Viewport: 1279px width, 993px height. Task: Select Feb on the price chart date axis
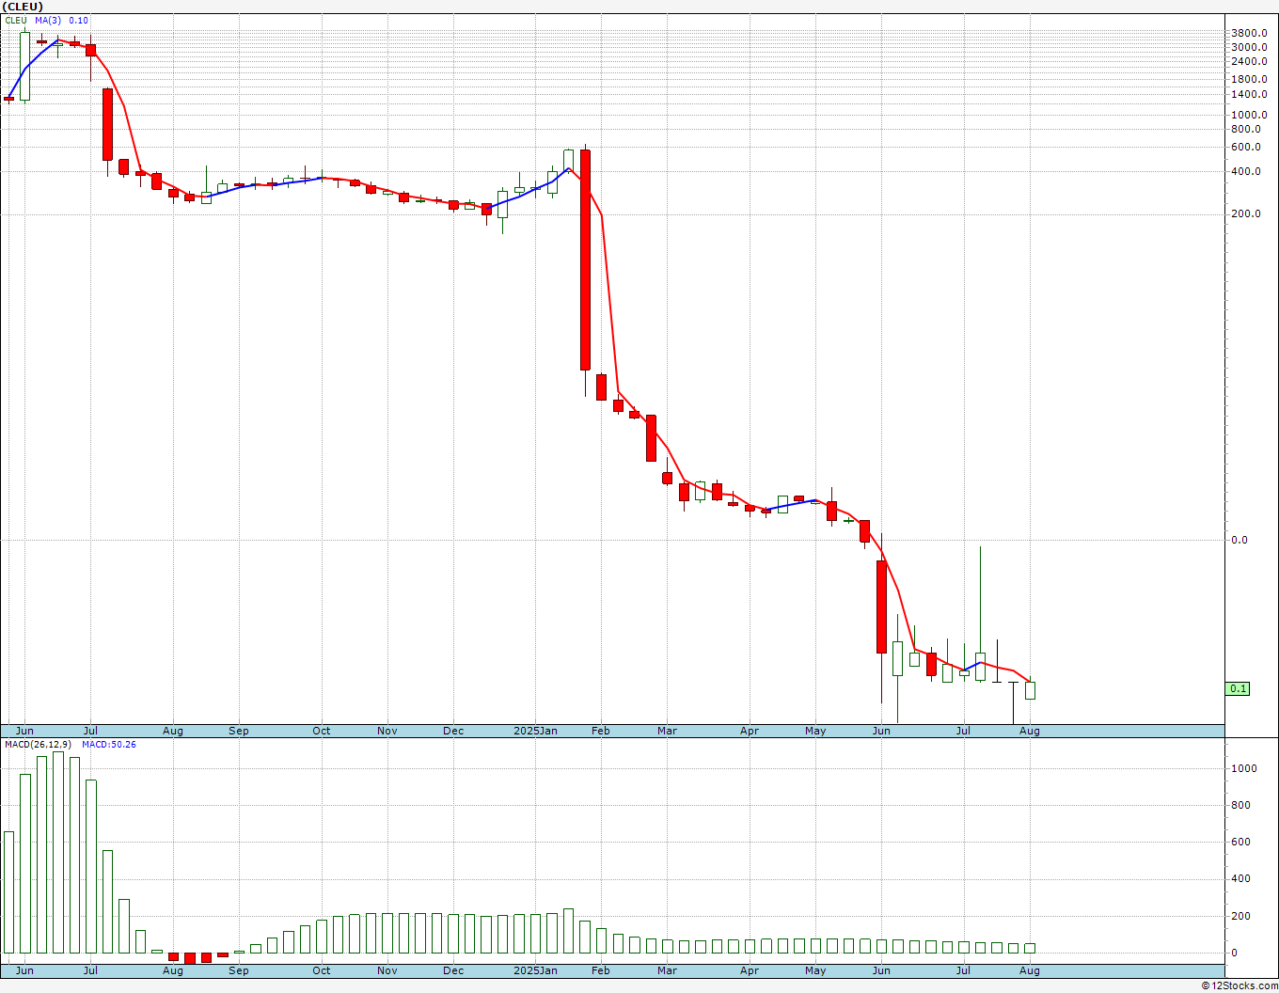(601, 731)
